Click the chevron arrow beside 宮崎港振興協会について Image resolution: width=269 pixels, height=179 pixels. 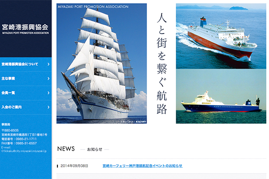pos(48,64)
